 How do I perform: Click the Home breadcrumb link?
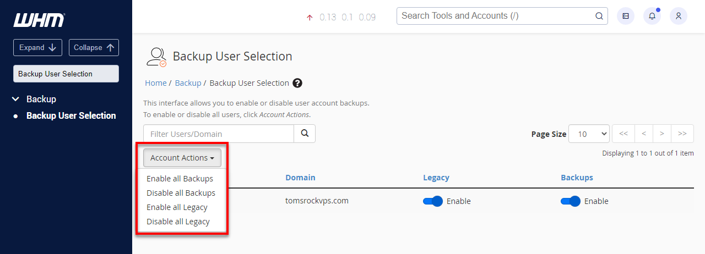pos(155,83)
